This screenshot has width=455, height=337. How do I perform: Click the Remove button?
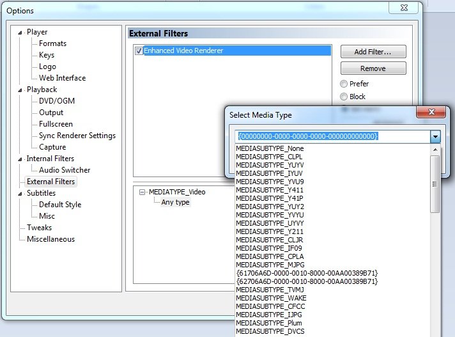click(x=373, y=68)
